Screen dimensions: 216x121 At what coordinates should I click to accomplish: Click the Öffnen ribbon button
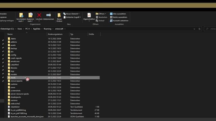[101, 14]
